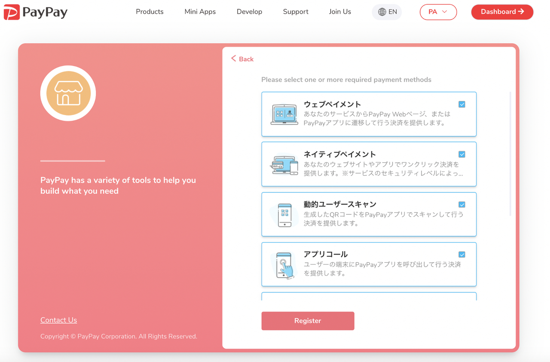Toggle the アプリコール checkbox

pos(462,255)
